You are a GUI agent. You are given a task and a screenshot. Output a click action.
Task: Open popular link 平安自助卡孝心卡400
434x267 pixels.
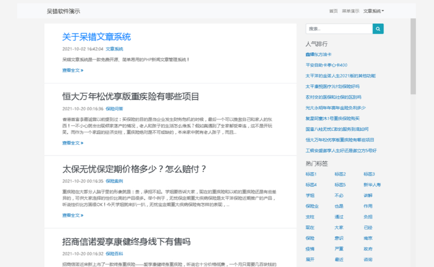[x=326, y=65]
